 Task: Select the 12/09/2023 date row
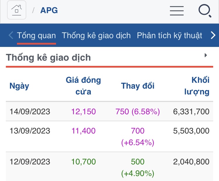[x=30, y=161]
